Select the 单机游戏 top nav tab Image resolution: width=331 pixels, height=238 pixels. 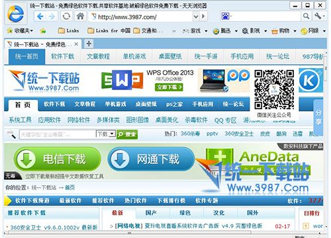(x=134, y=57)
